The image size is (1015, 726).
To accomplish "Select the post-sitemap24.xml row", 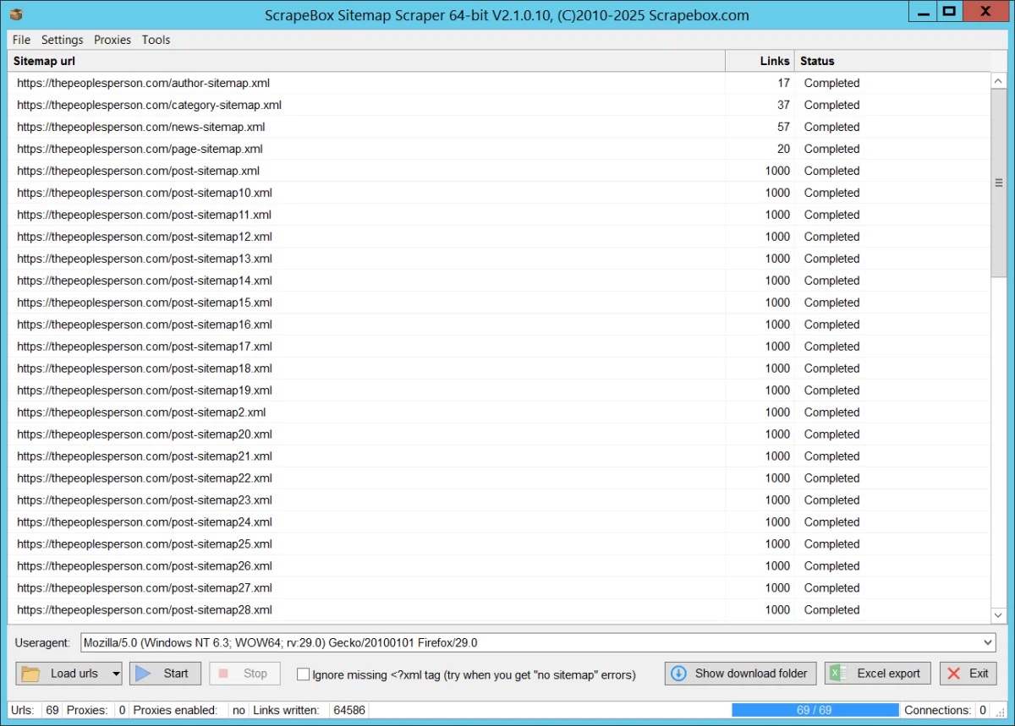I will tap(499, 522).
